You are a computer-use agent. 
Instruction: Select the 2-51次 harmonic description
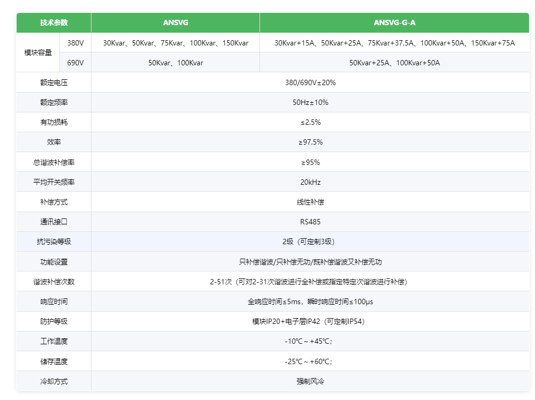tap(309, 282)
